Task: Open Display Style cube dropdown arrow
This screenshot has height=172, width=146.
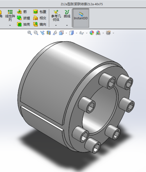Action: coord(76,33)
